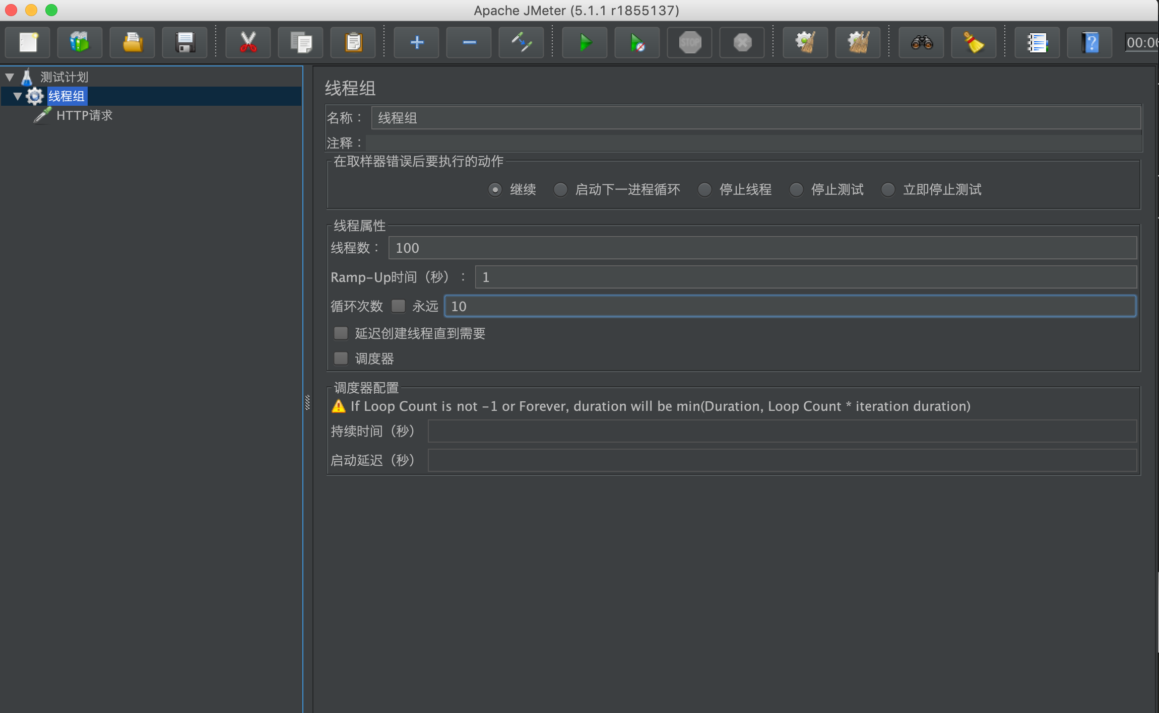Enable the 永远 (forever) loop checkbox
Screen dimensions: 1159x713
(x=399, y=306)
